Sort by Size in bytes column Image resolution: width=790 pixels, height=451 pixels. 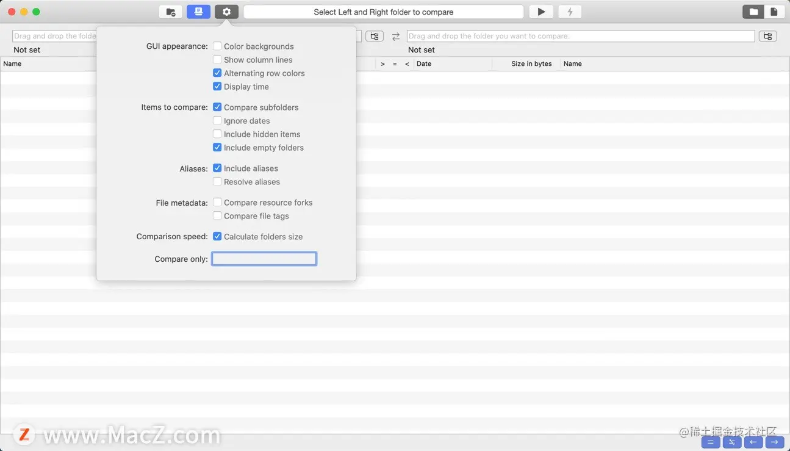(526, 63)
